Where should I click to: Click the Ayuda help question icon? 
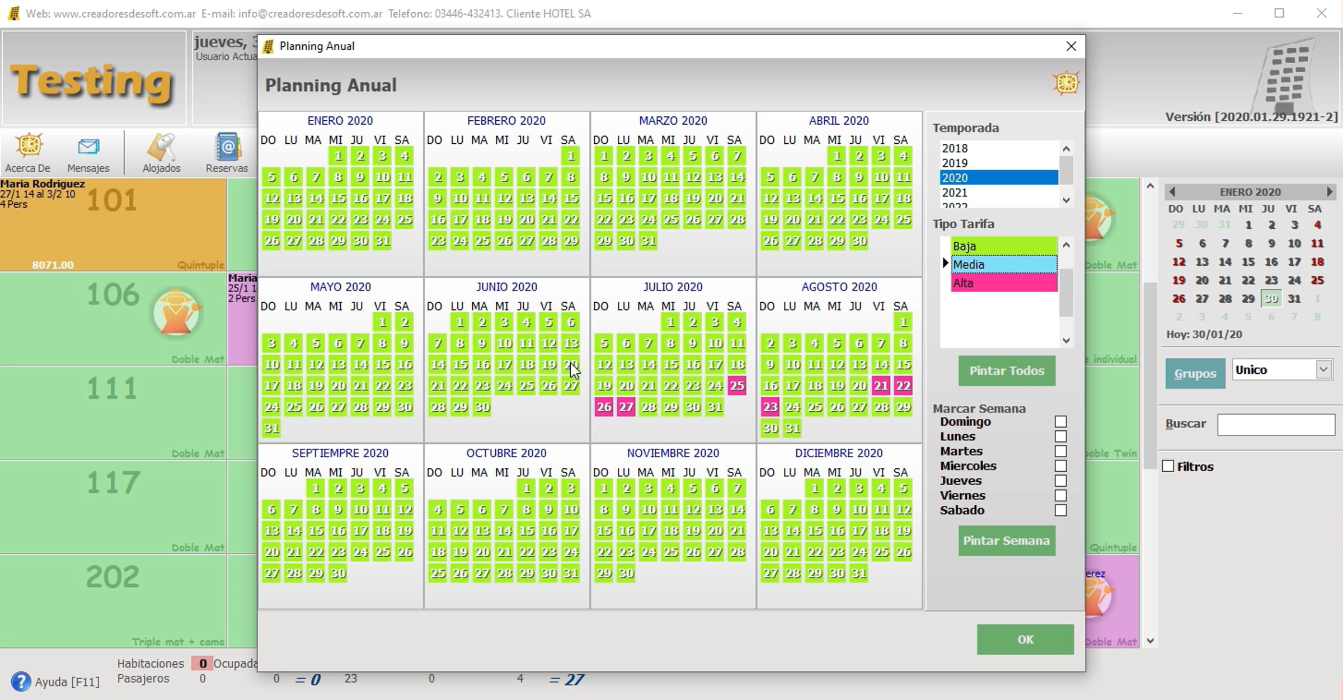click(x=21, y=681)
